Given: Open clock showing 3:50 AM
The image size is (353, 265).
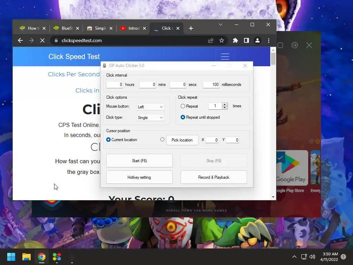Looking at the screenshot, I should tap(329, 257).
